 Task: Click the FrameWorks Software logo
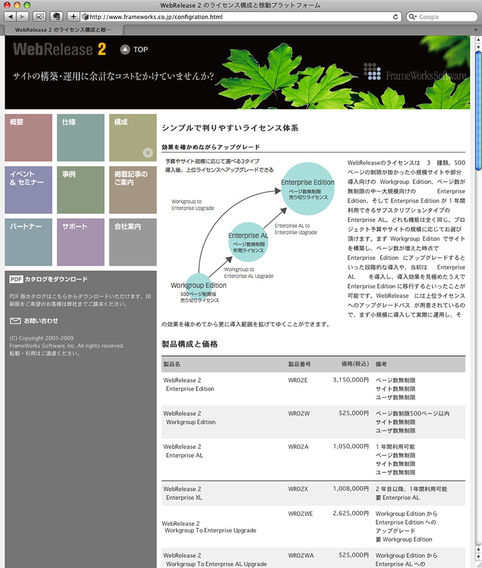[415, 72]
